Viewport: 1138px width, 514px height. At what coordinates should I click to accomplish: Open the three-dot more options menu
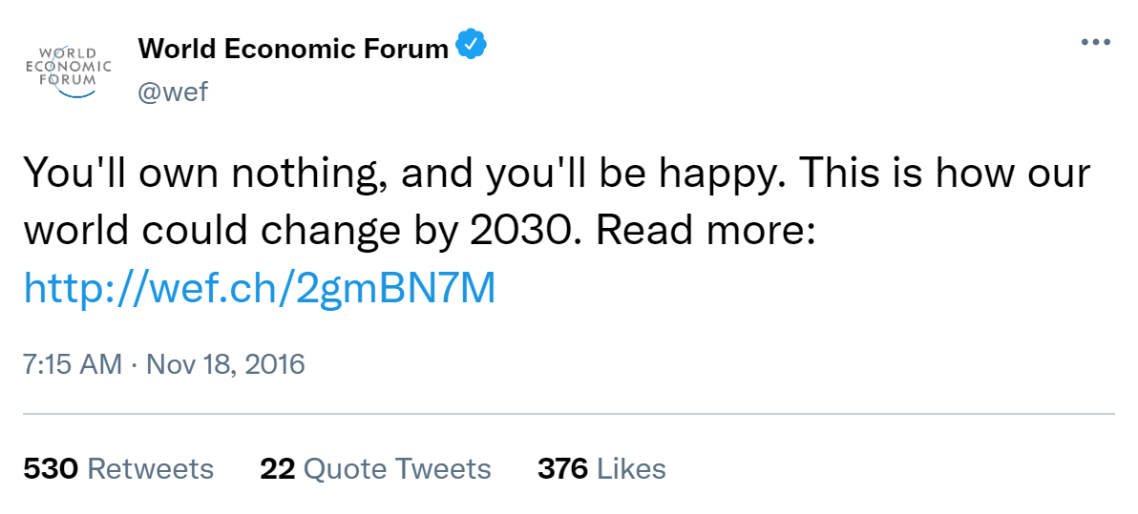point(1095,43)
